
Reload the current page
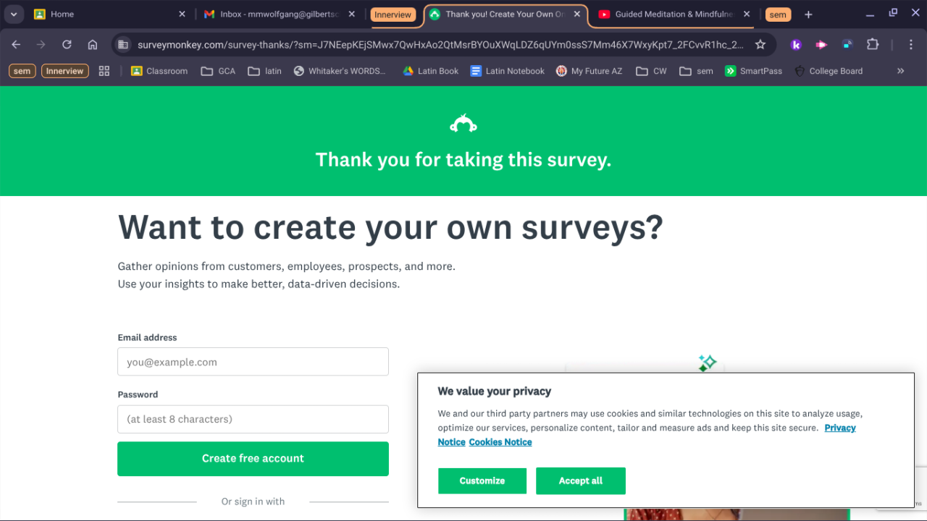[x=67, y=45]
